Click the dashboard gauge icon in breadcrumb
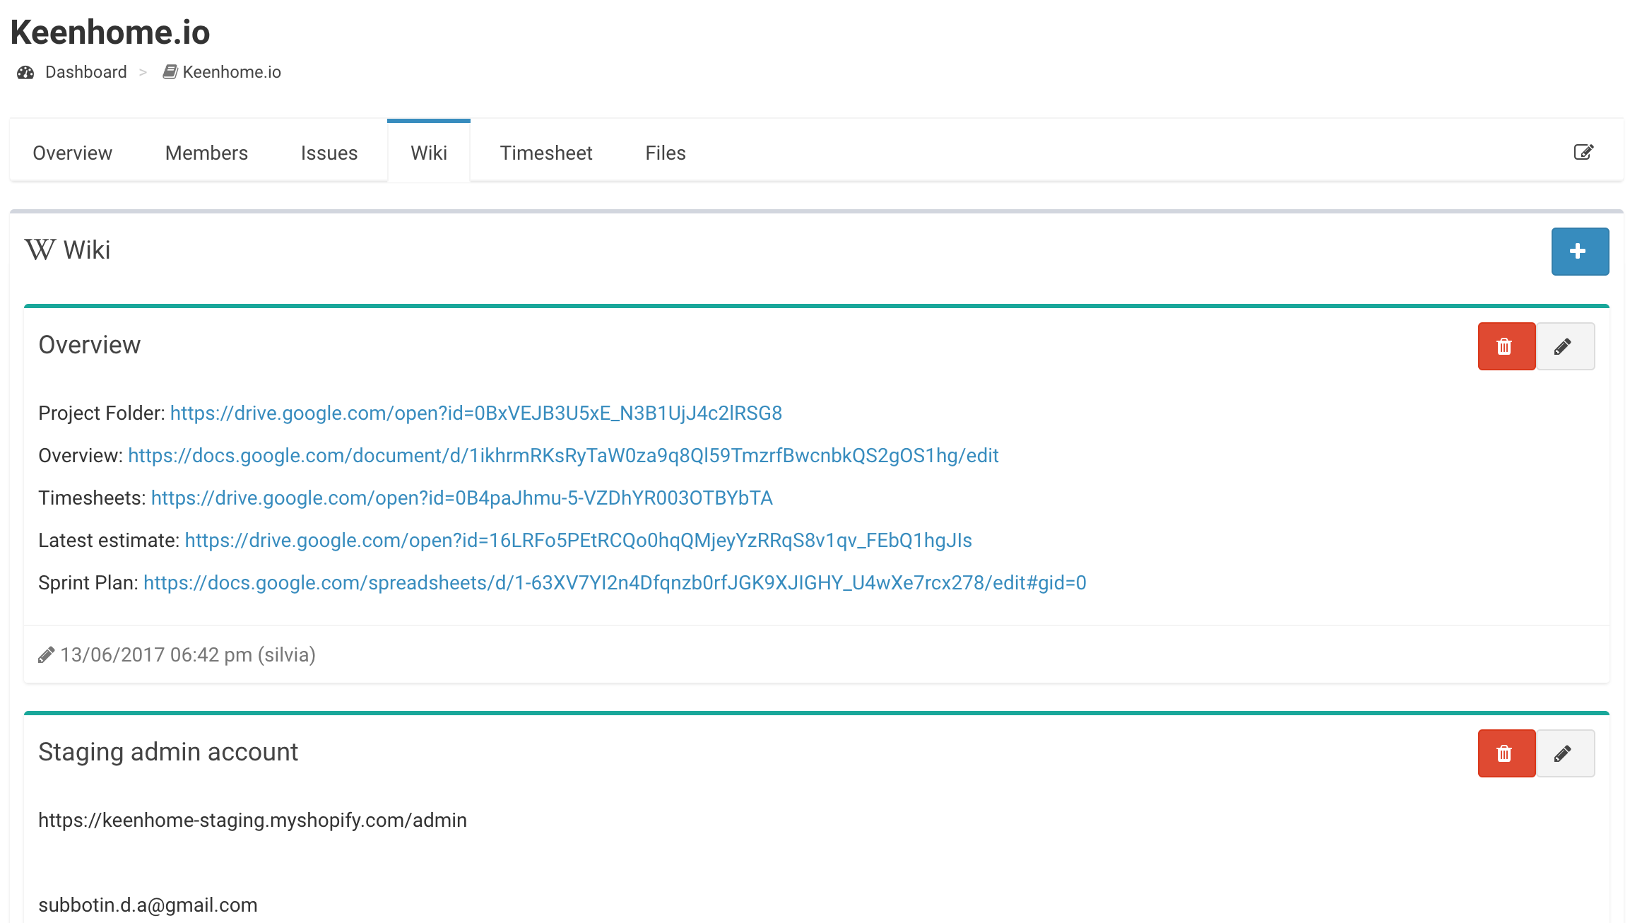 pos(25,72)
